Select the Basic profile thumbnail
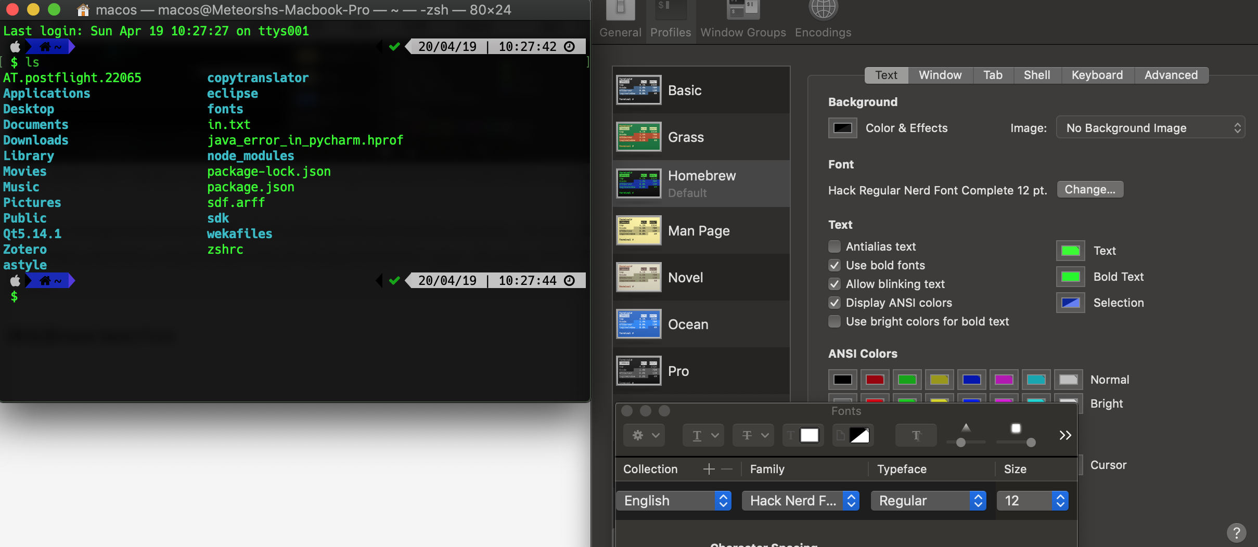 [x=639, y=90]
